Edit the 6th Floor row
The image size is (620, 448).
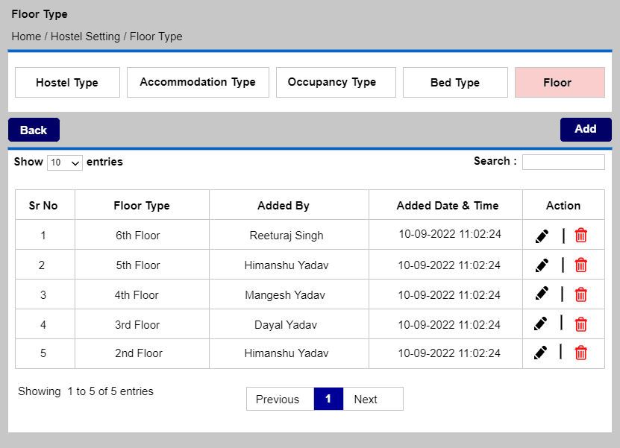[x=542, y=236]
